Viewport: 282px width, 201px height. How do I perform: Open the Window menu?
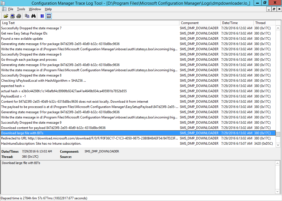(35, 9)
